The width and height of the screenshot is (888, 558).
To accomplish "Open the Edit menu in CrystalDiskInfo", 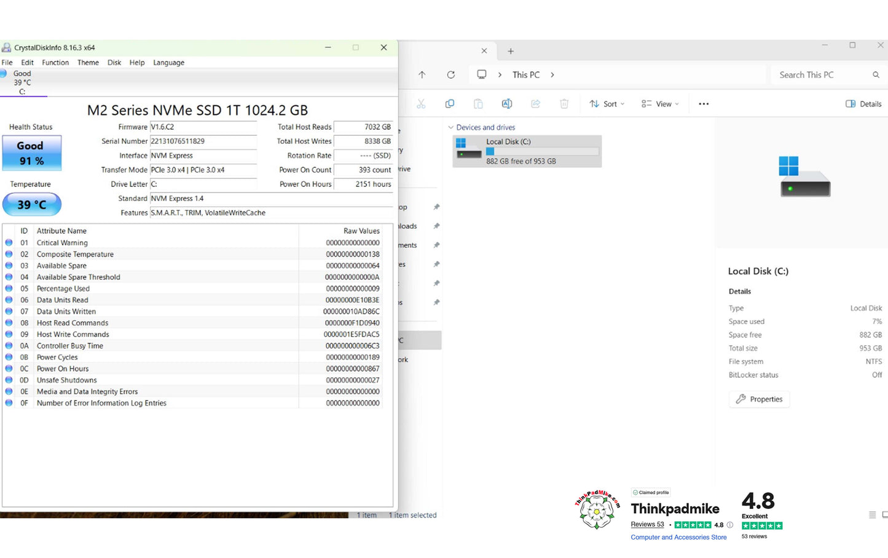I will tap(27, 63).
